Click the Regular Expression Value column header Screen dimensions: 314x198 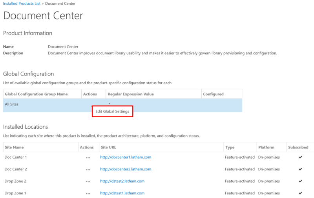131,94
